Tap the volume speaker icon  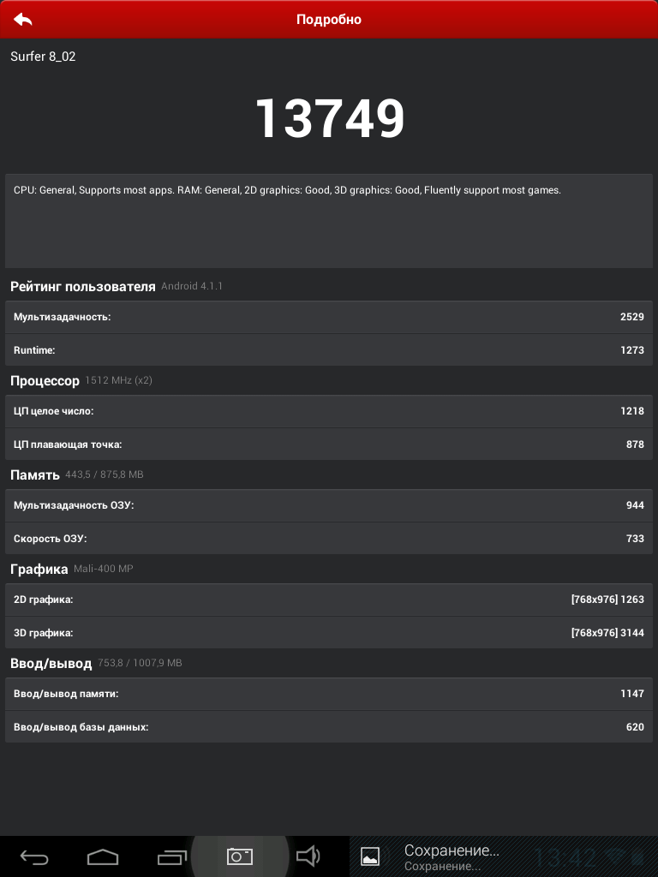click(x=308, y=856)
